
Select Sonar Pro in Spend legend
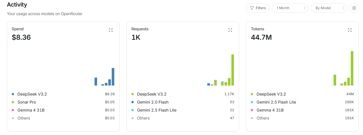click(x=27, y=102)
